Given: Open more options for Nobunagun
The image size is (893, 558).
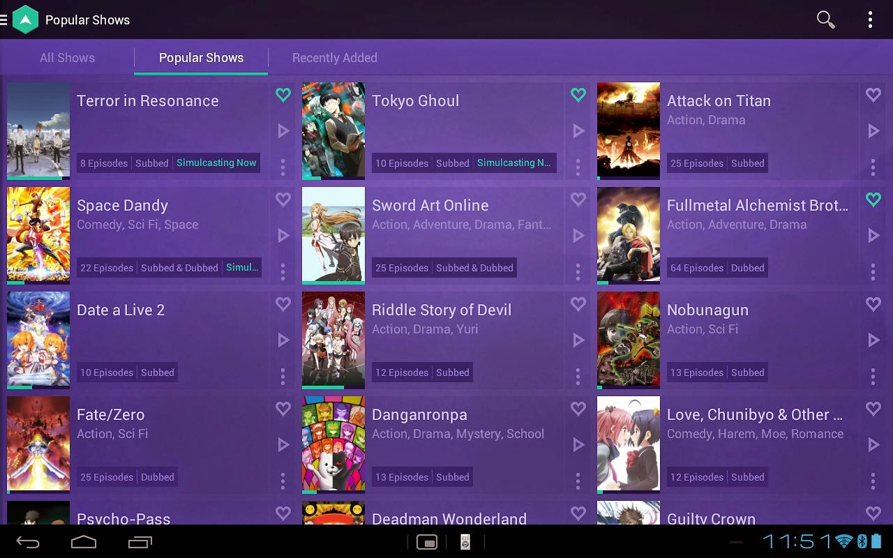Looking at the screenshot, I should (873, 376).
